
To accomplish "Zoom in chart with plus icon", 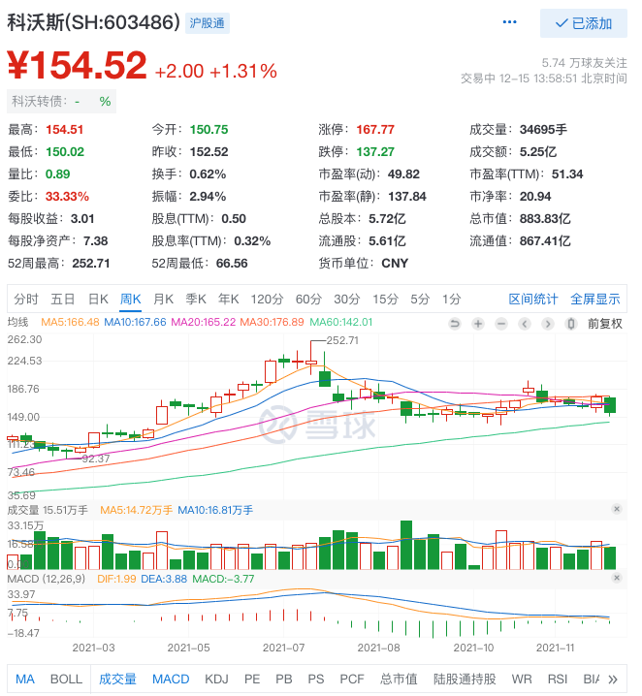I will [478, 324].
